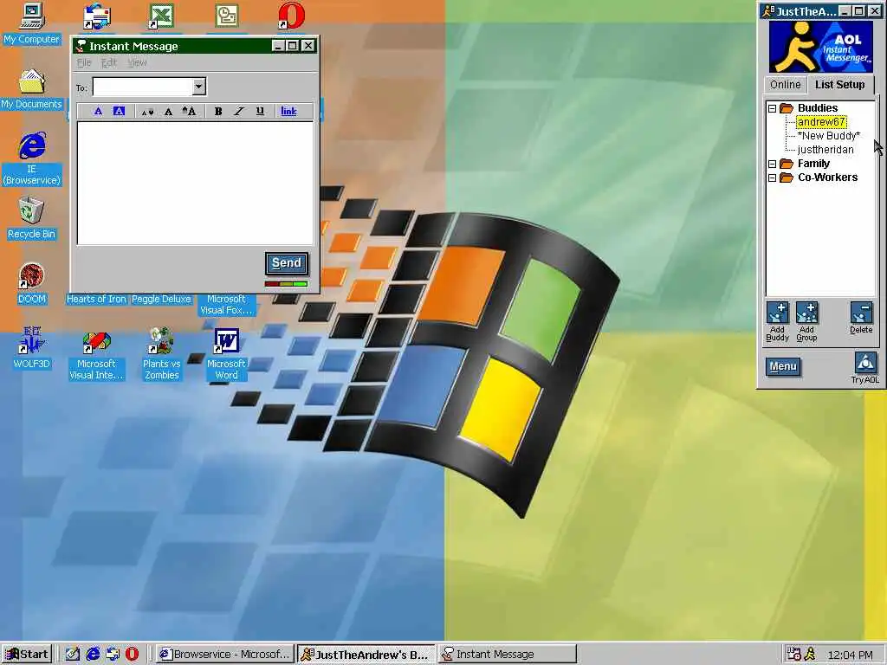
Task: Open the IE (Browservice) desktop icon
Action: 32,158
